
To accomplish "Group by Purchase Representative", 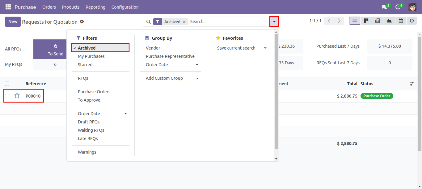I will [x=170, y=56].
